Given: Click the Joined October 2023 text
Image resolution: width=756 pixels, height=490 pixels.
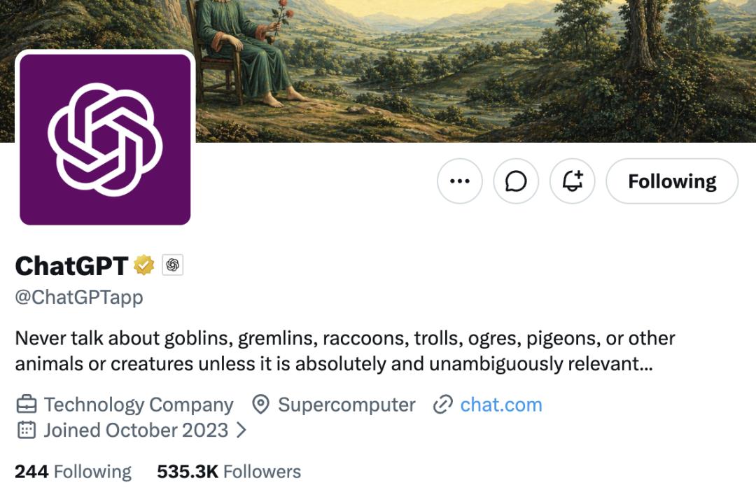Looking at the screenshot, I should [136, 430].
